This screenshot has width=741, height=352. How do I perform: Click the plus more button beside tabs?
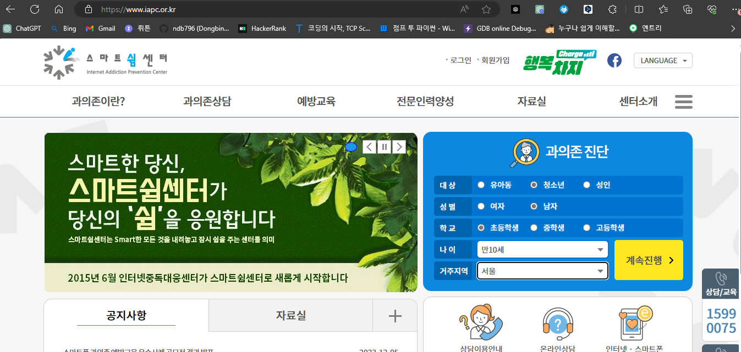click(x=395, y=315)
